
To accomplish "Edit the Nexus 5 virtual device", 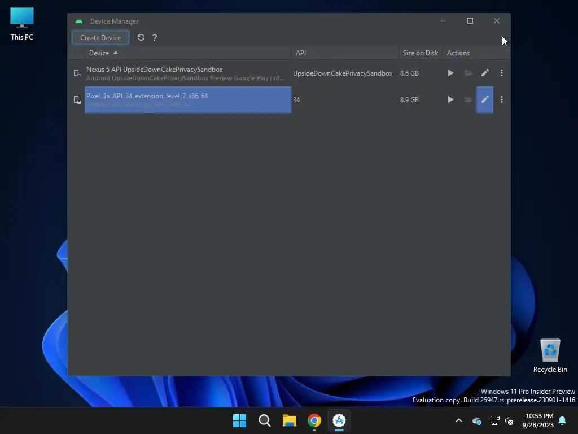I will [485, 73].
